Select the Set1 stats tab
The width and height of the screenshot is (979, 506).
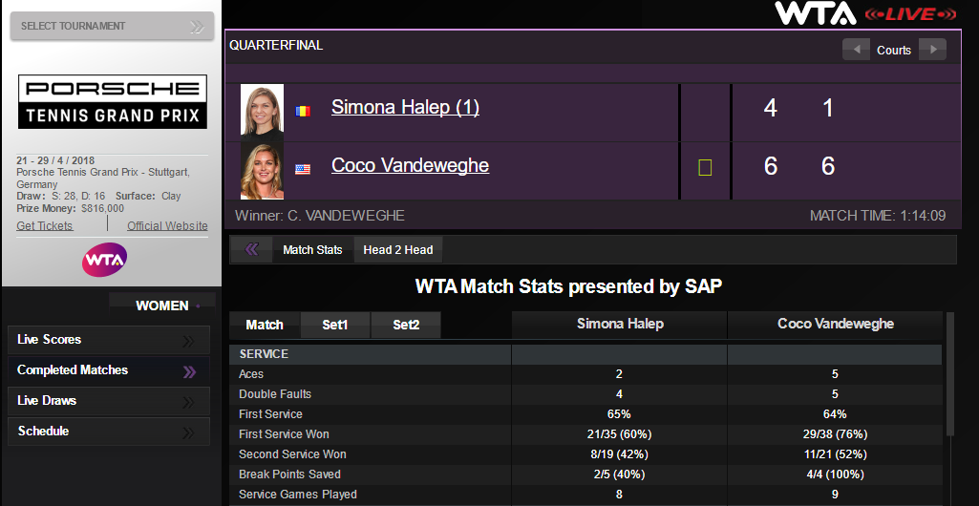335,325
